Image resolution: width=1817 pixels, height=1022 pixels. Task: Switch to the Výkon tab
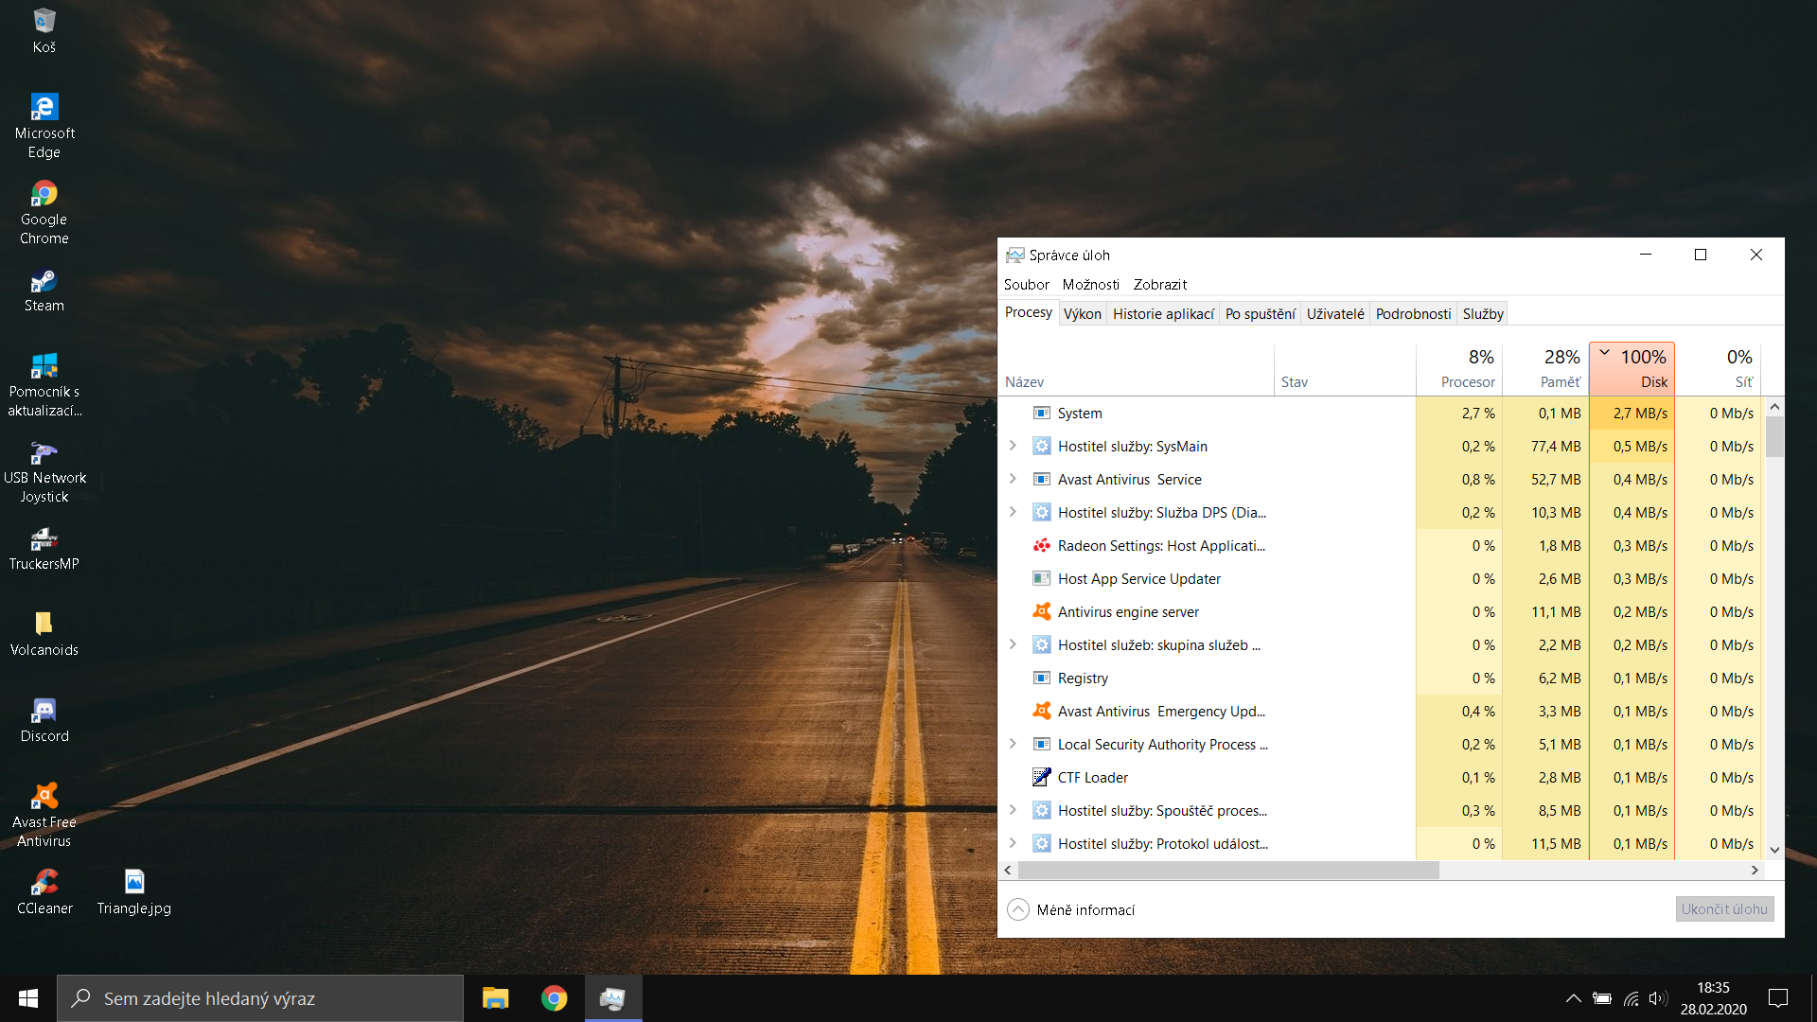1082,314
